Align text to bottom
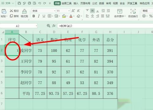Screen dimensions: 153x110 coord(98,11)
